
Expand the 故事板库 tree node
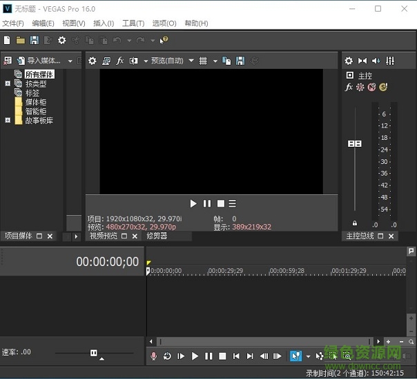point(8,121)
